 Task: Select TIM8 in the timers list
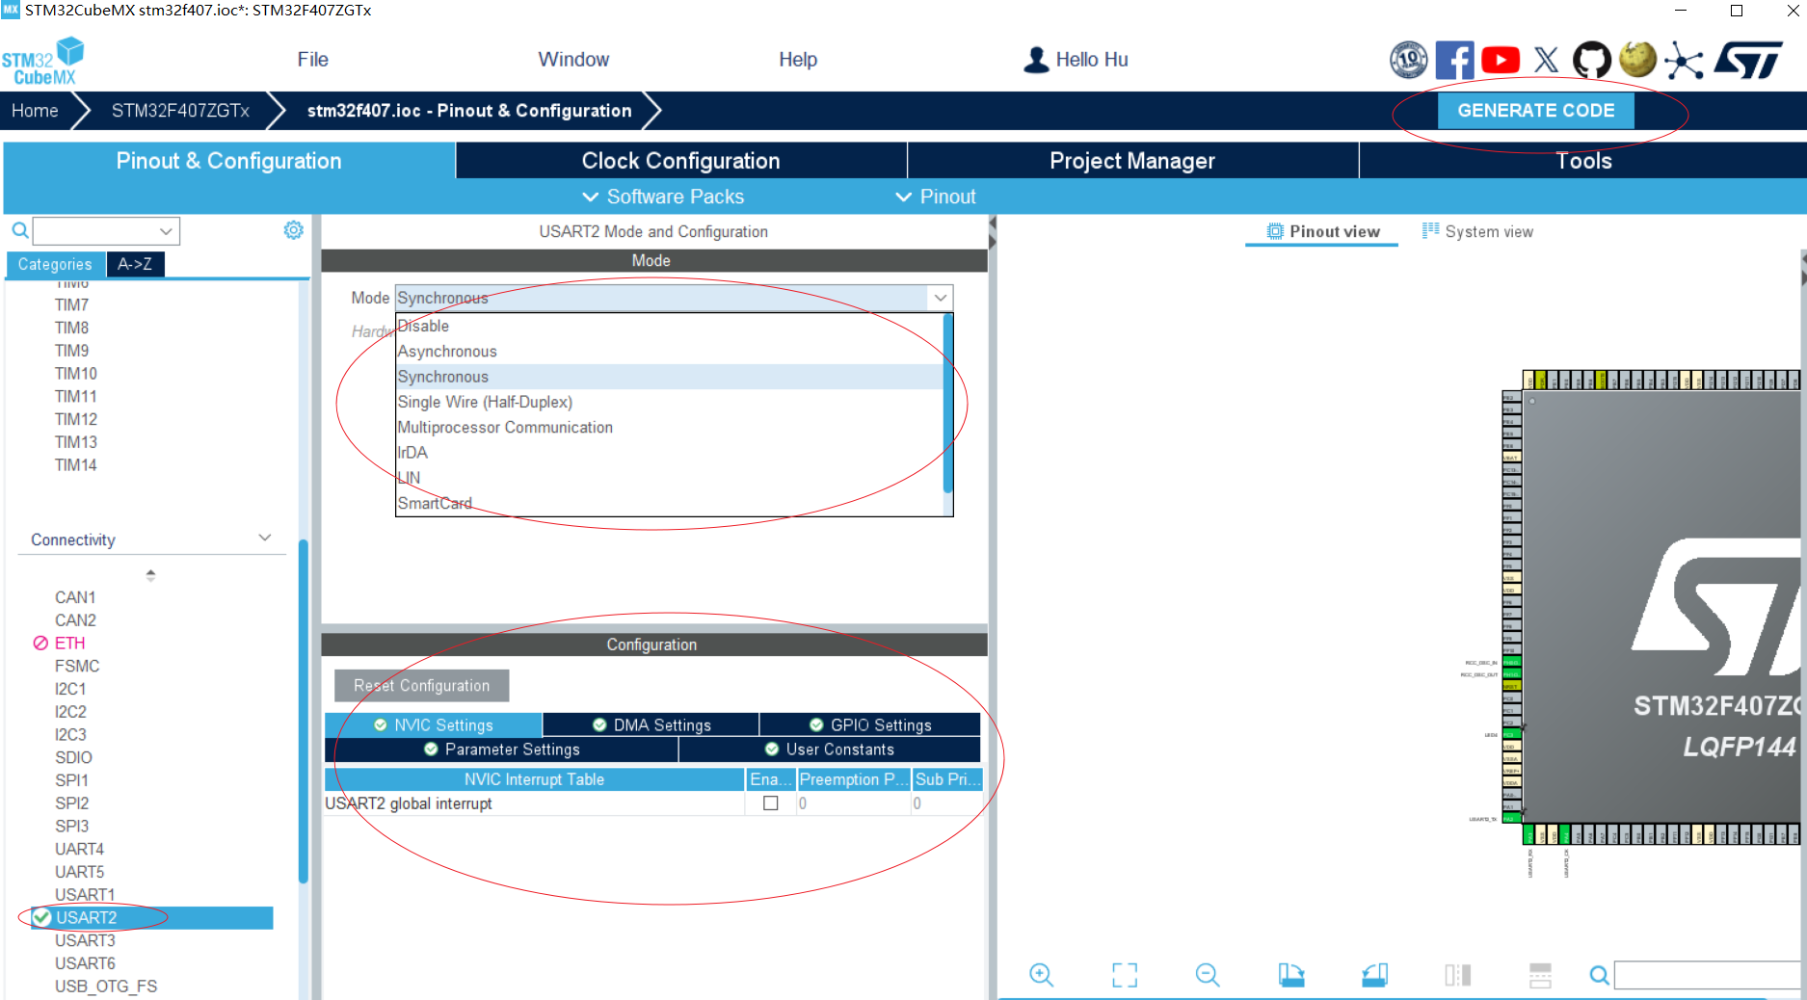pos(71,328)
